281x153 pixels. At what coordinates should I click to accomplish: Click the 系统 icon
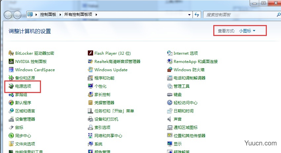pos(90,144)
